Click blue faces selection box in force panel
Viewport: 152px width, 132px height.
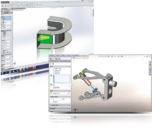click(61, 79)
